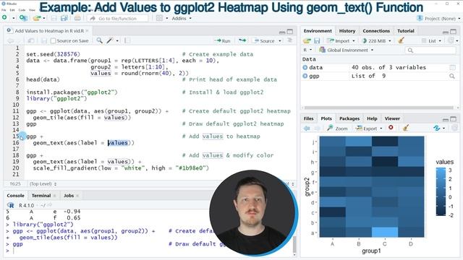Clear all plots with the Plots broom icon
Image resolution: width=463 pixels, height=260 pixels.
click(406, 128)
